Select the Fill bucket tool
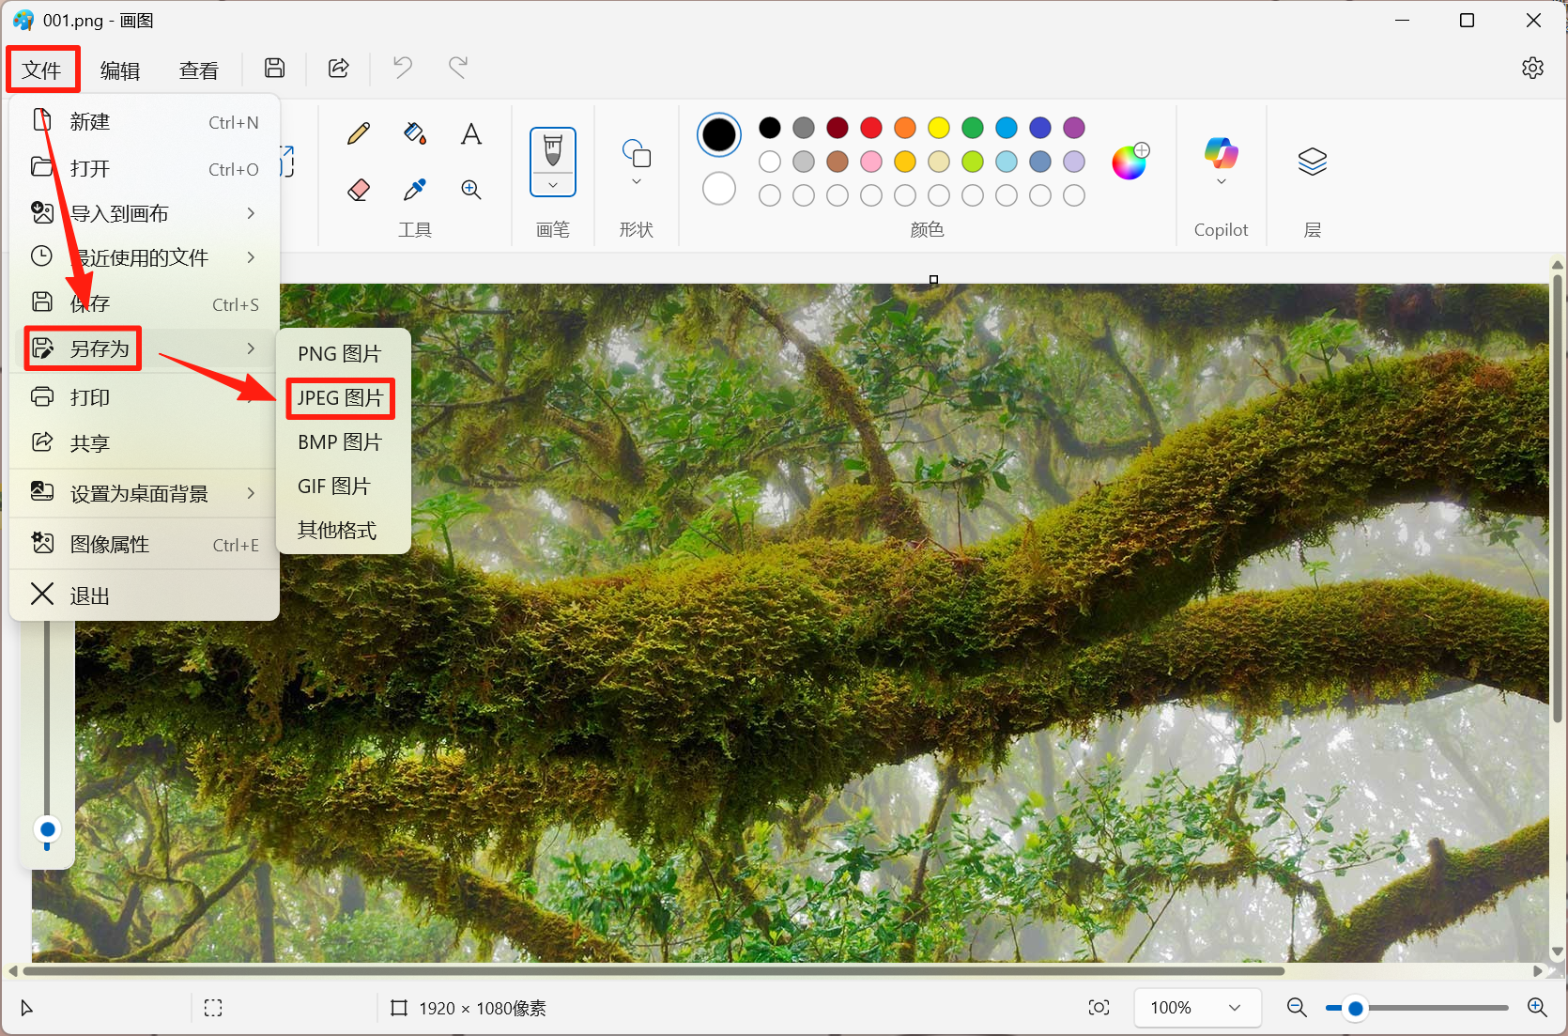The width and height of the screenshot is (1568, 1036). (414, 134)
